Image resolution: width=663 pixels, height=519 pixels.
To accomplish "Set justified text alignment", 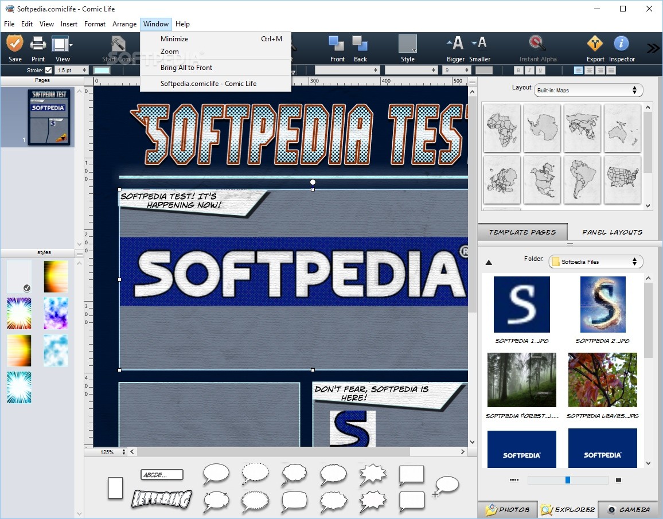I will 611,70.
